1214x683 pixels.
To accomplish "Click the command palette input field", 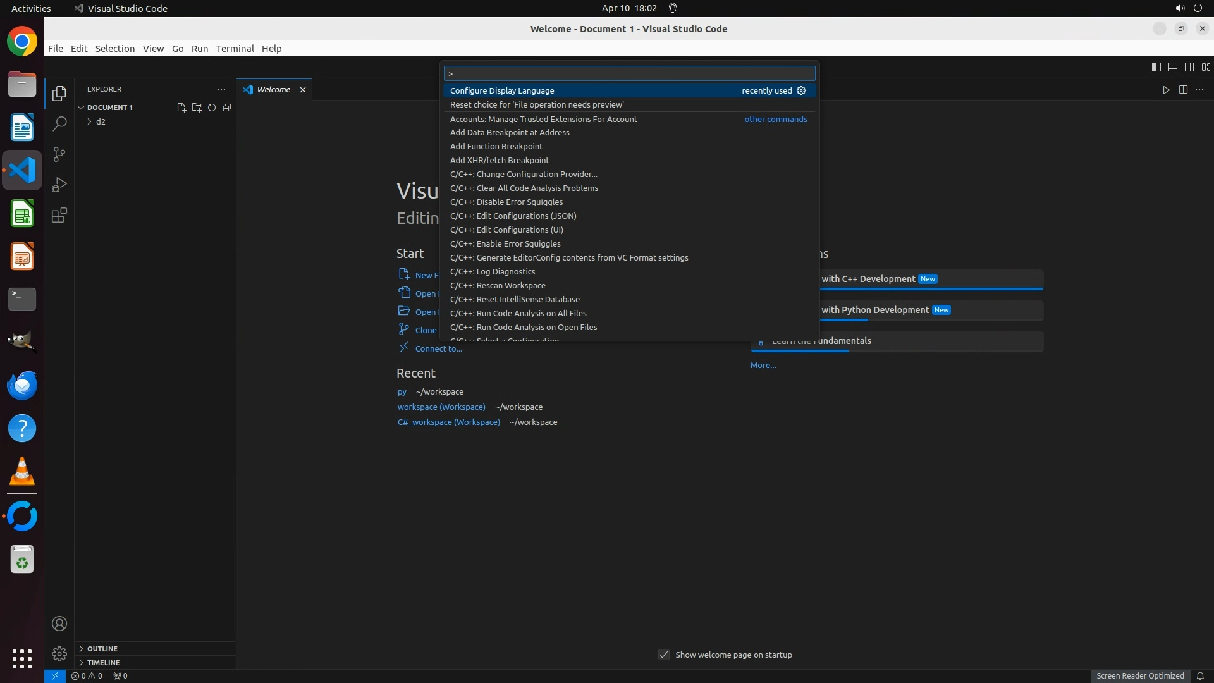I will tap(629, 73).
